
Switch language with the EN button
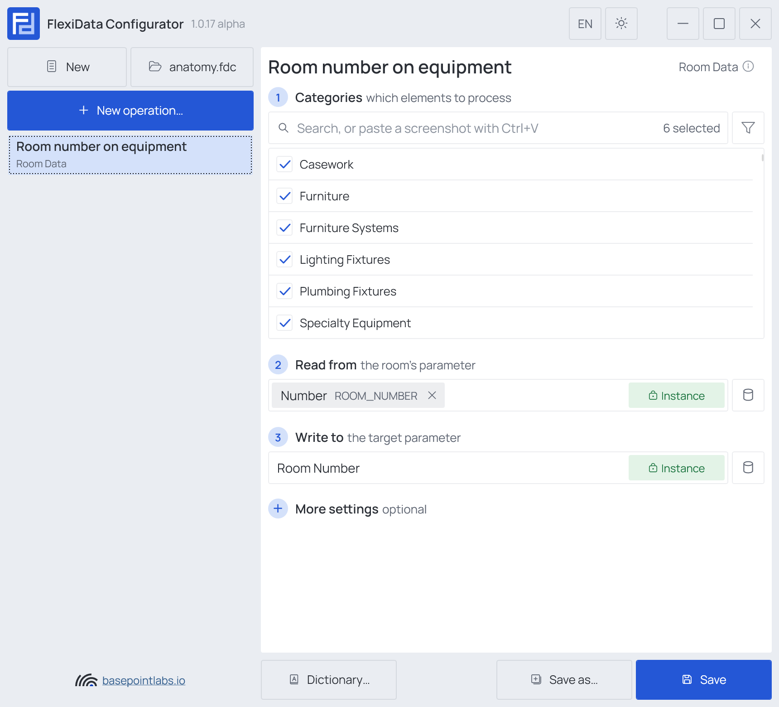point(585,24)
